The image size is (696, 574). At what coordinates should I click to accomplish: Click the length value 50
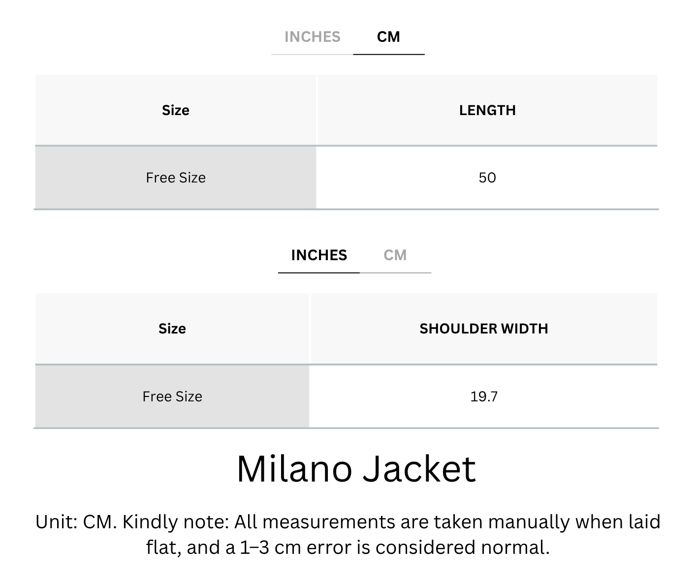487,178
